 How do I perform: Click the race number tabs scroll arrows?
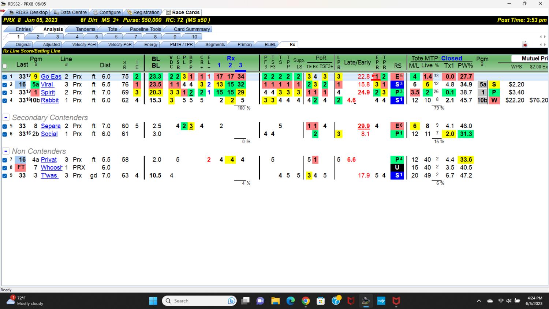click(x=543, y=37)
